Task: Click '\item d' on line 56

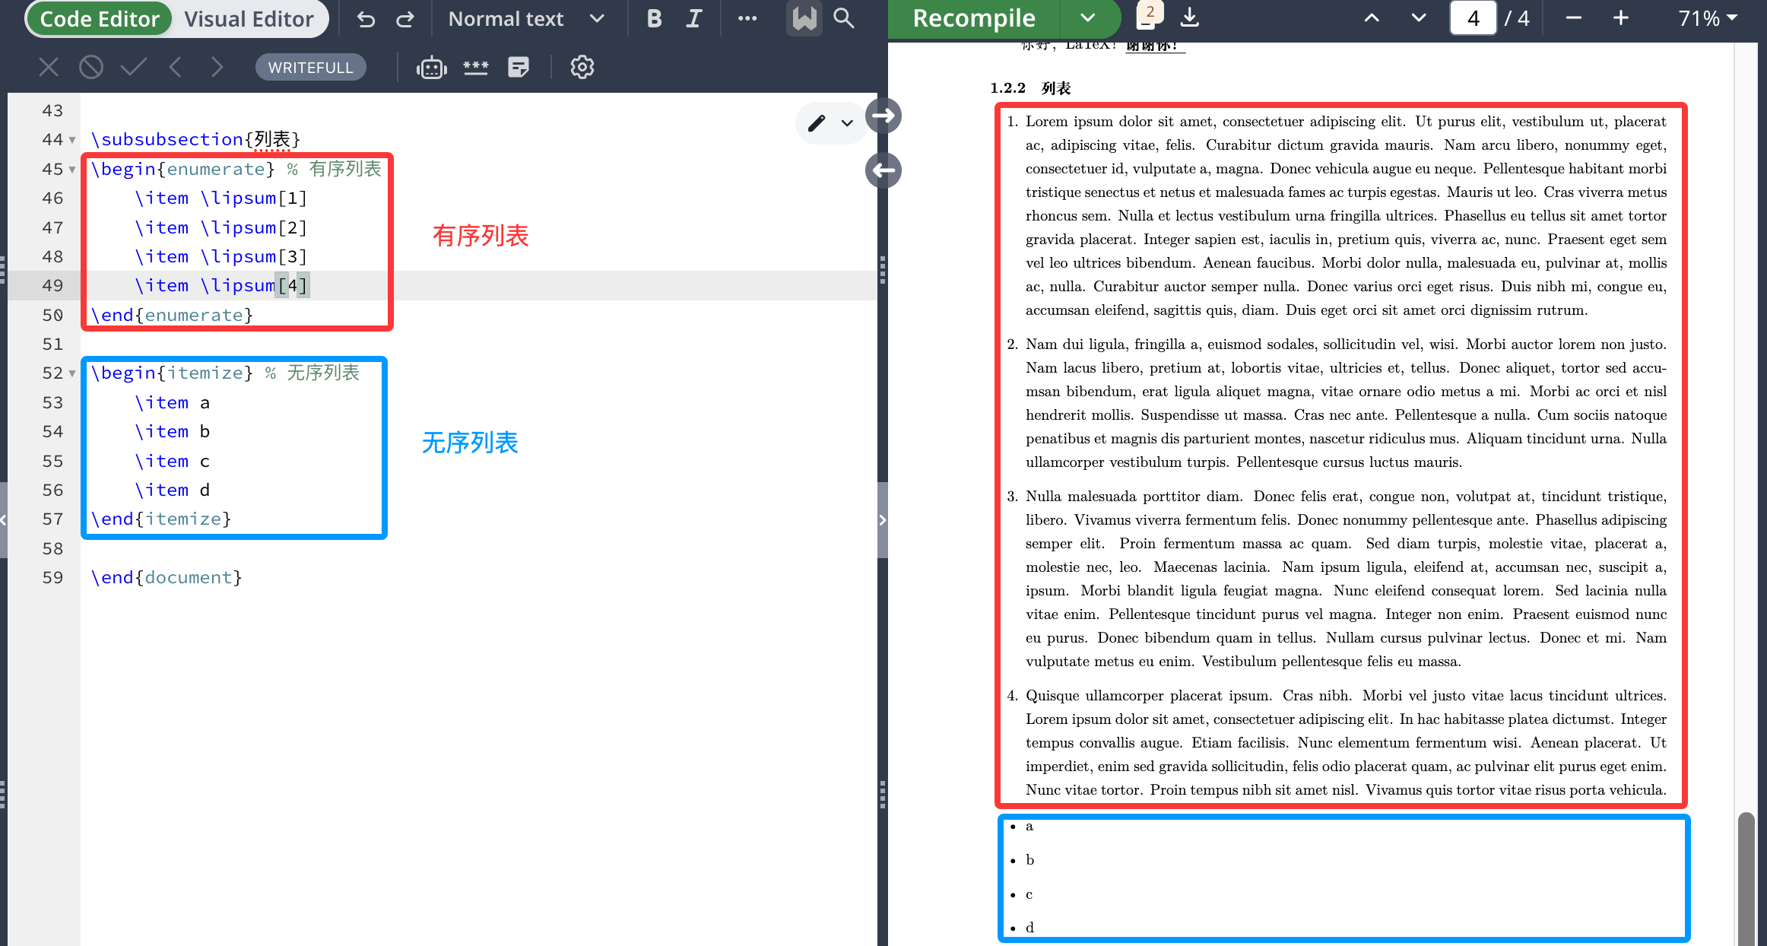Action: [x=173, y=490]
